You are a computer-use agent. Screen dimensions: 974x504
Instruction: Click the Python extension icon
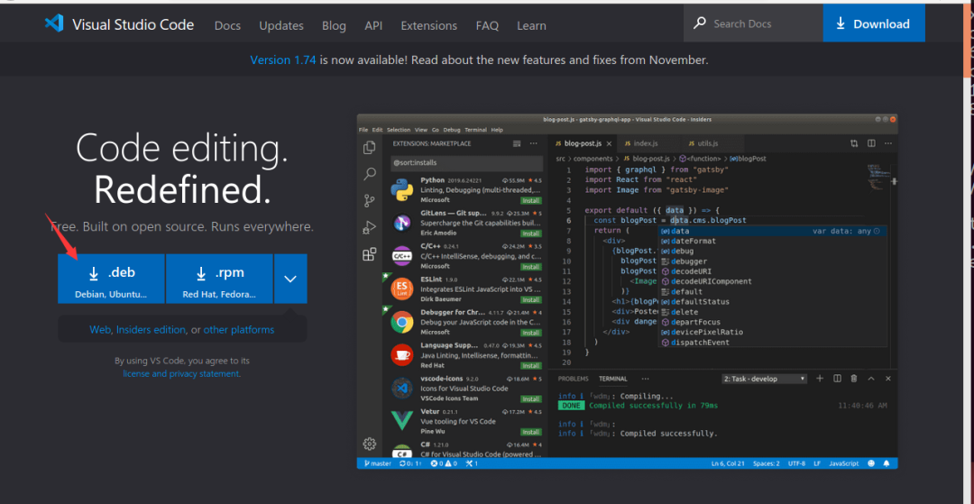(402, 189)
